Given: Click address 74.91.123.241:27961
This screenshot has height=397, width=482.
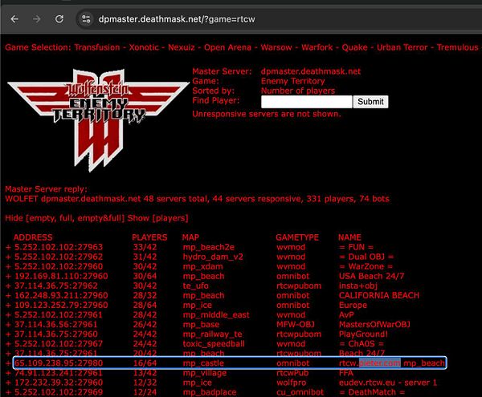Looking at the screenshot, I should (59, 373).
